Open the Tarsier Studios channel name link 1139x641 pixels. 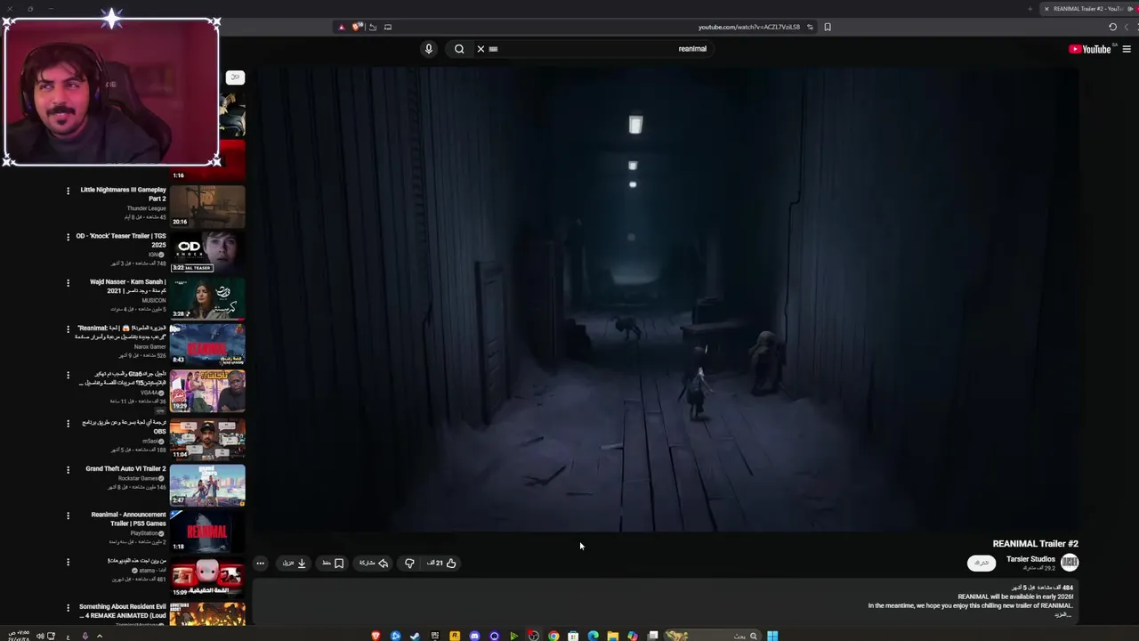[x=1030, y=559]
